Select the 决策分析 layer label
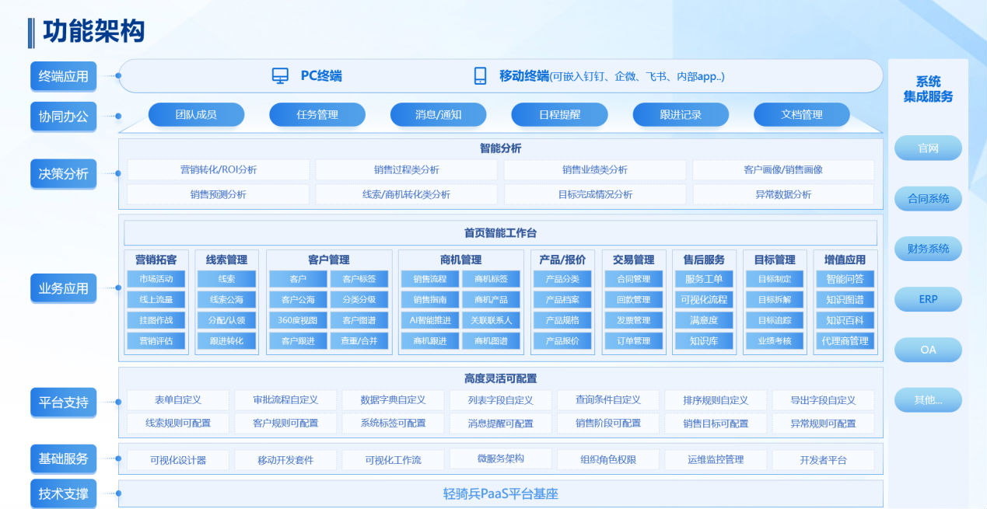 [64, 173]
